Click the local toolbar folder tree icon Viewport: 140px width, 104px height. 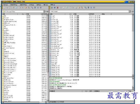(x=29, y=8)
